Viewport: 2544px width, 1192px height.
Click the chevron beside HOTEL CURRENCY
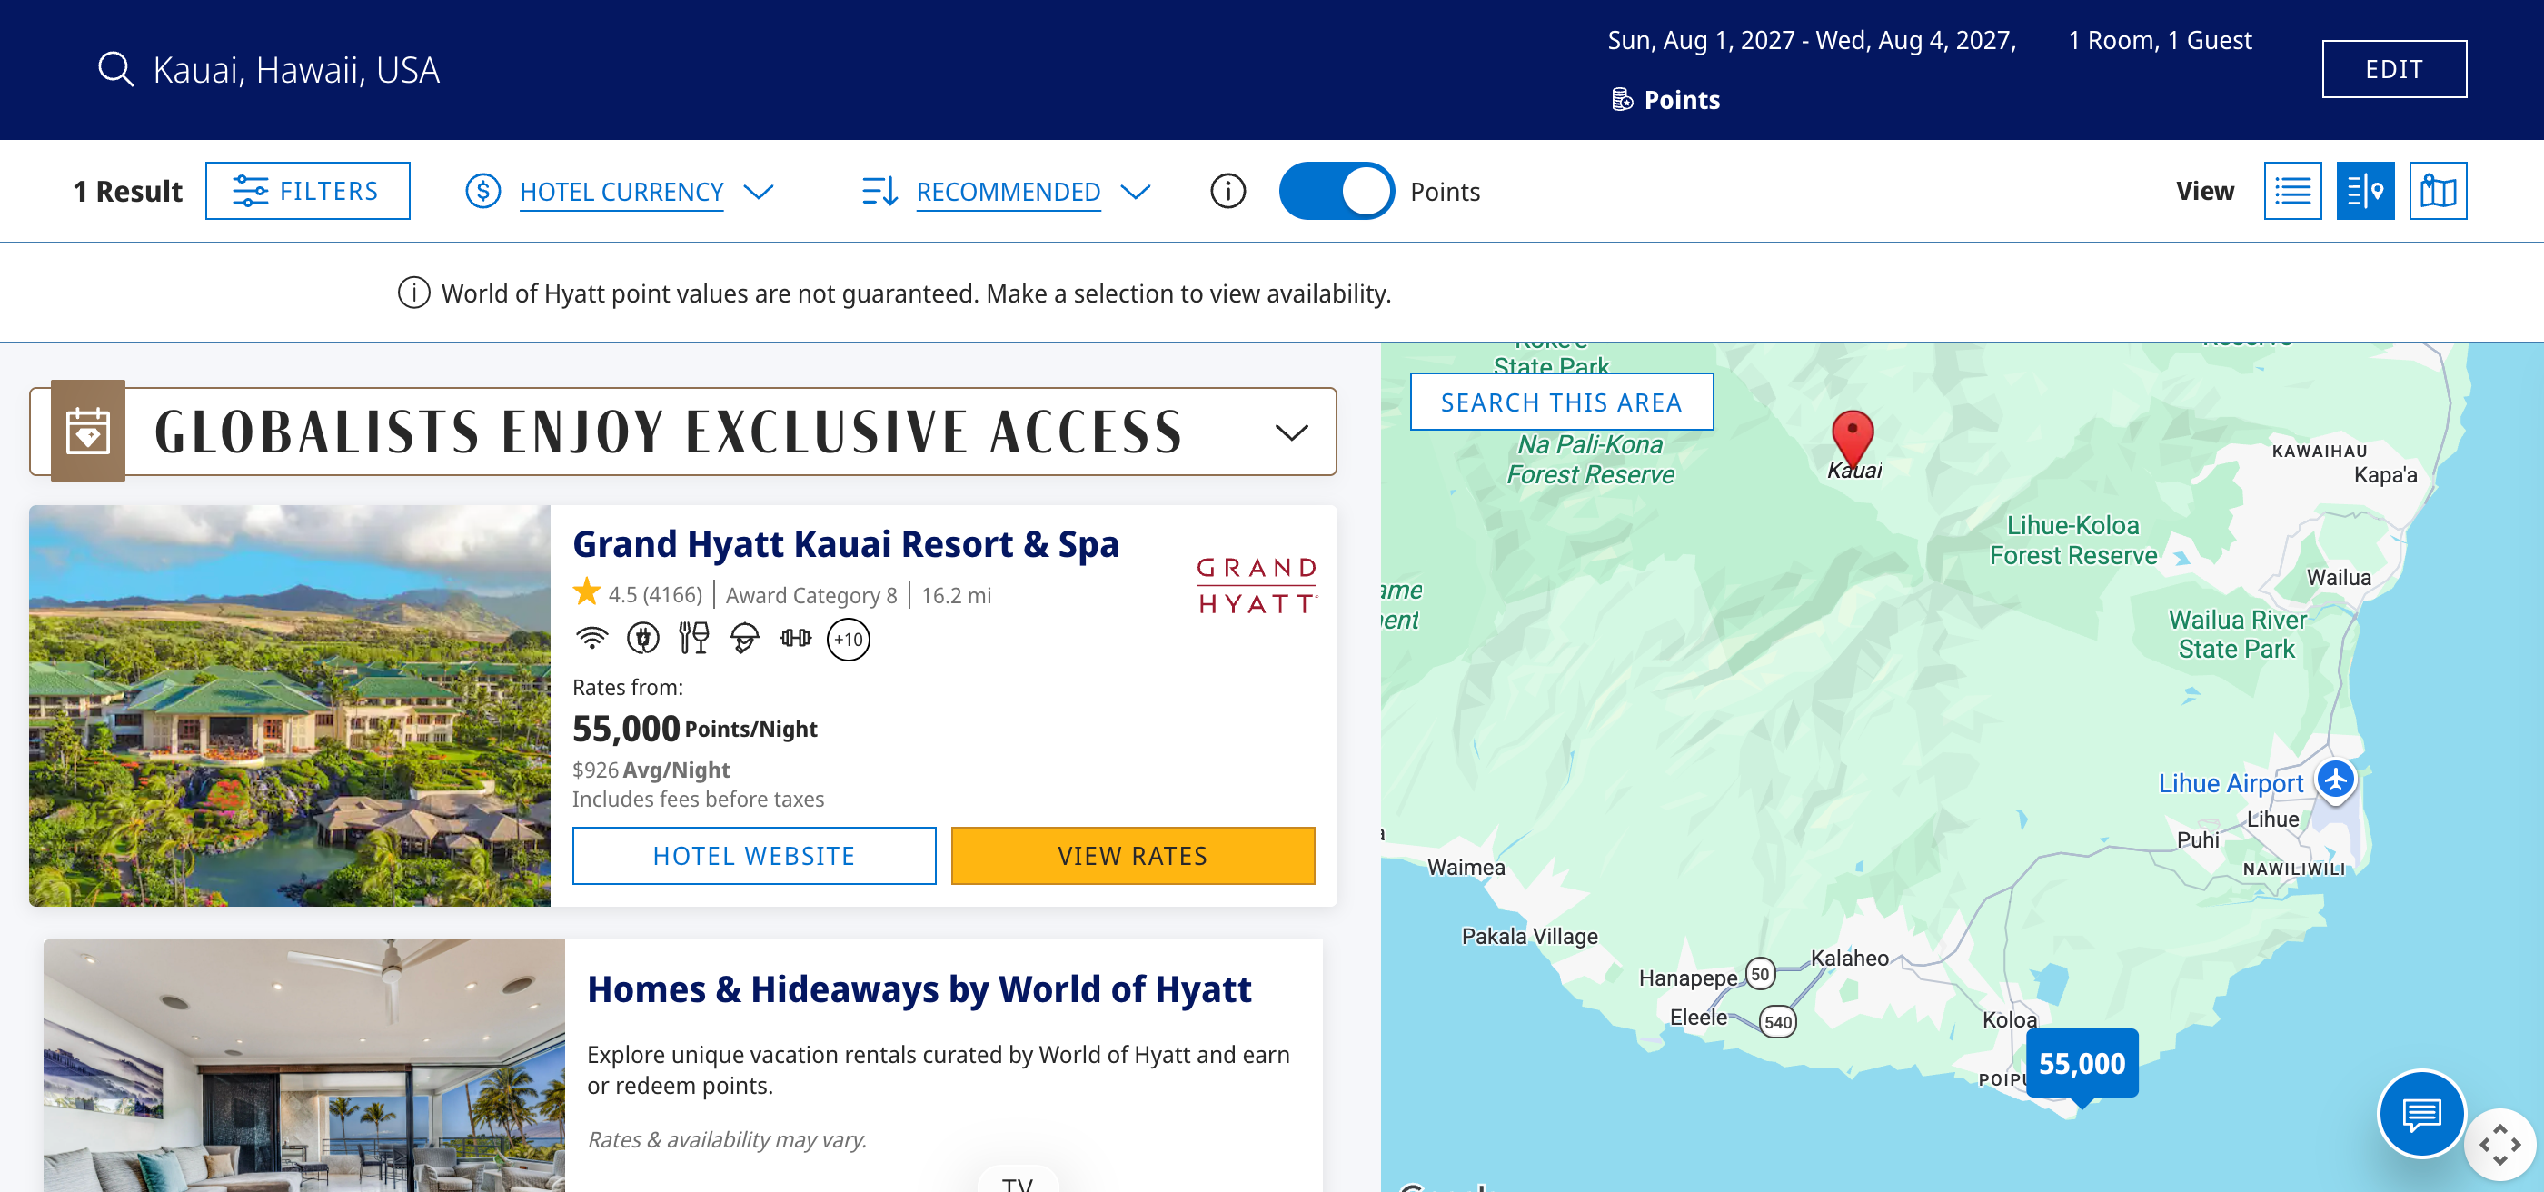(758, 192)
